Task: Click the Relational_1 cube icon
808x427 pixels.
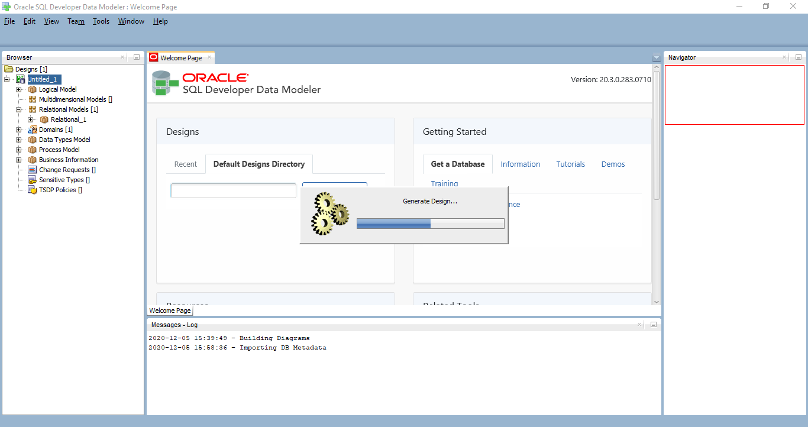Action: tap(44, 119)
